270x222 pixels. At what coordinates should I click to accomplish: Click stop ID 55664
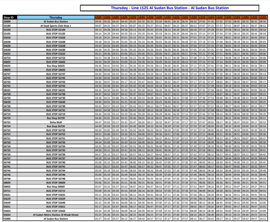[7, 215]
